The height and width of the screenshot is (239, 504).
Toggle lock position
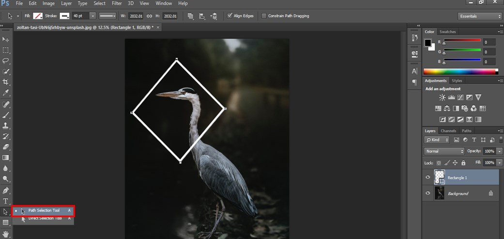[x=455, y=163]
